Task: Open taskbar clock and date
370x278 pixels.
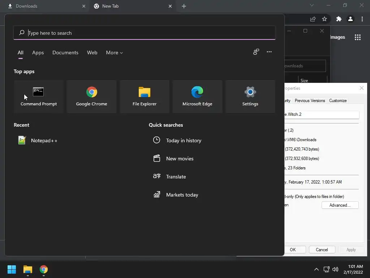Action: pyautogui.click(x=353, y=269)
